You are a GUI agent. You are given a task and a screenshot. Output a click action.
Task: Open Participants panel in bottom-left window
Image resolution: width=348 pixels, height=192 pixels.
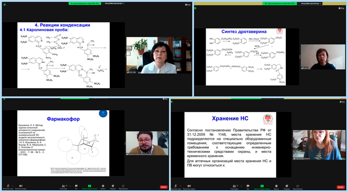pyautogui.click(x=63, y=186)
